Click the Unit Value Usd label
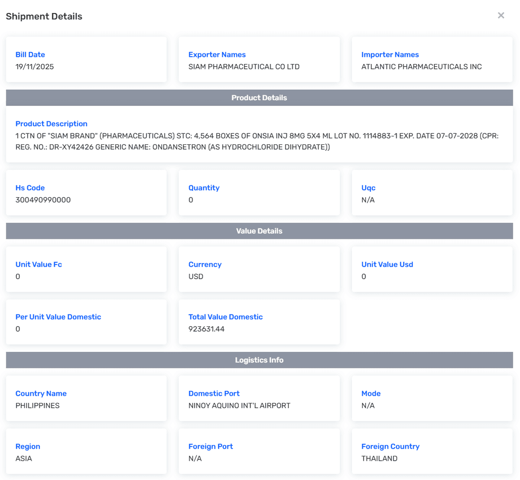The height and width of the screenshot is (480, 520). point(387,264)
